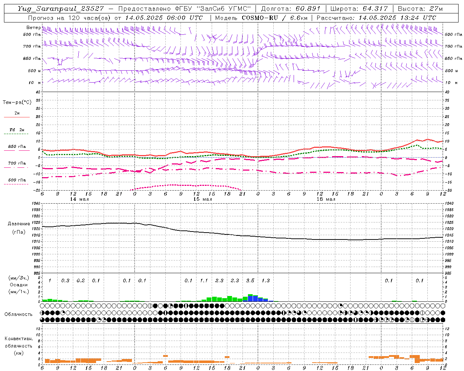Select forecast start time 14.05.2025 06:00 UTC
This screenshot has height=371, width=464.
pos(164,18)
